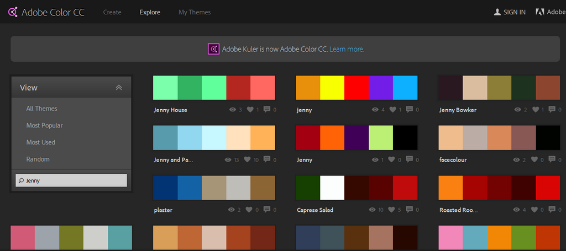Click the Adobe logo in top right
The image size is (566, 251).
(x=539, y=12)
